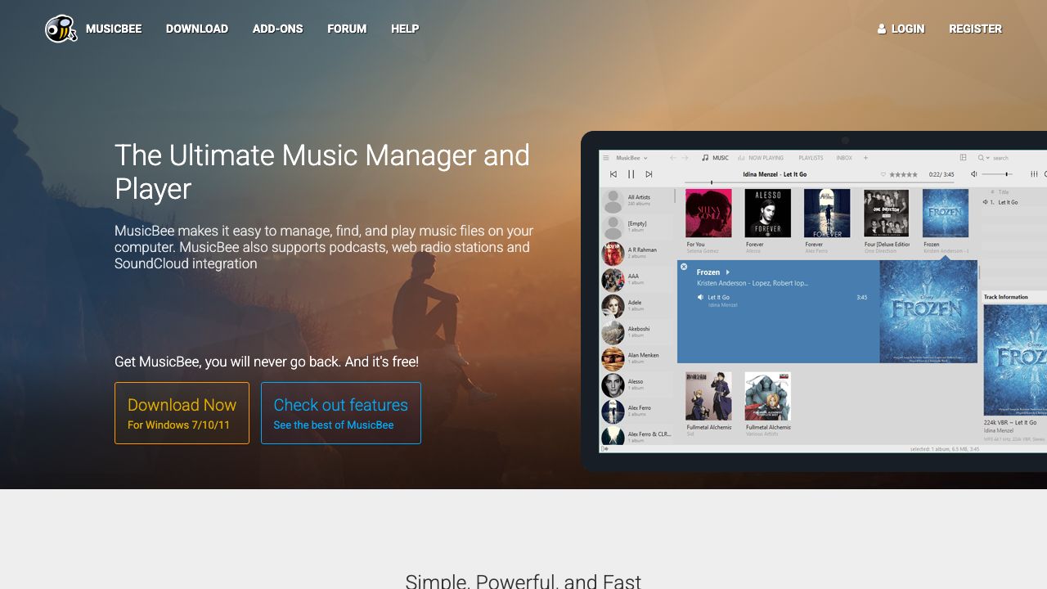Viewport: 1047px width, 589px height.
Task: Select the Alan Menken artist avatar
Action: pos(613,358)
